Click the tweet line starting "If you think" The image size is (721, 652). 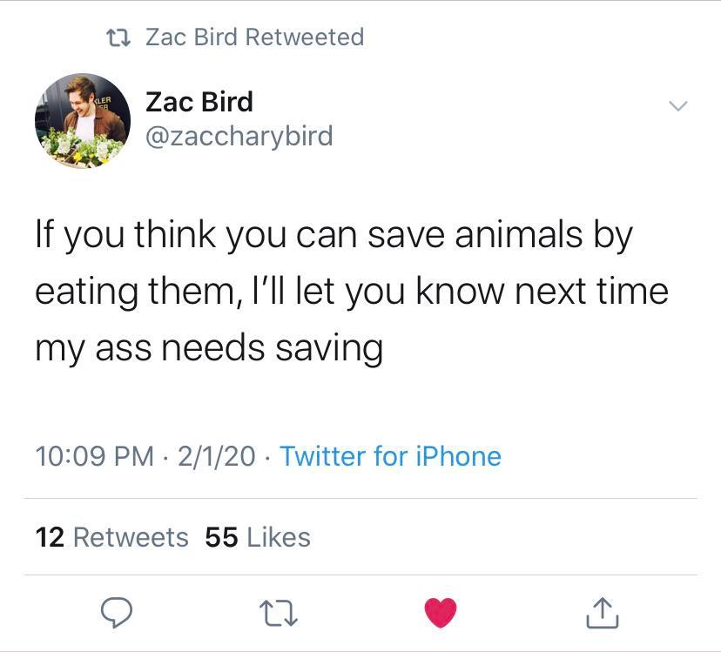[333, 237]
